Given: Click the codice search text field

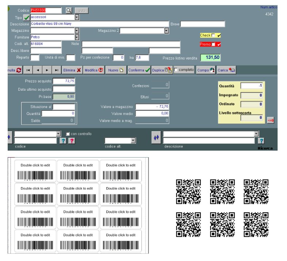Looking at the screenshot, I should [x=35, y=141].
